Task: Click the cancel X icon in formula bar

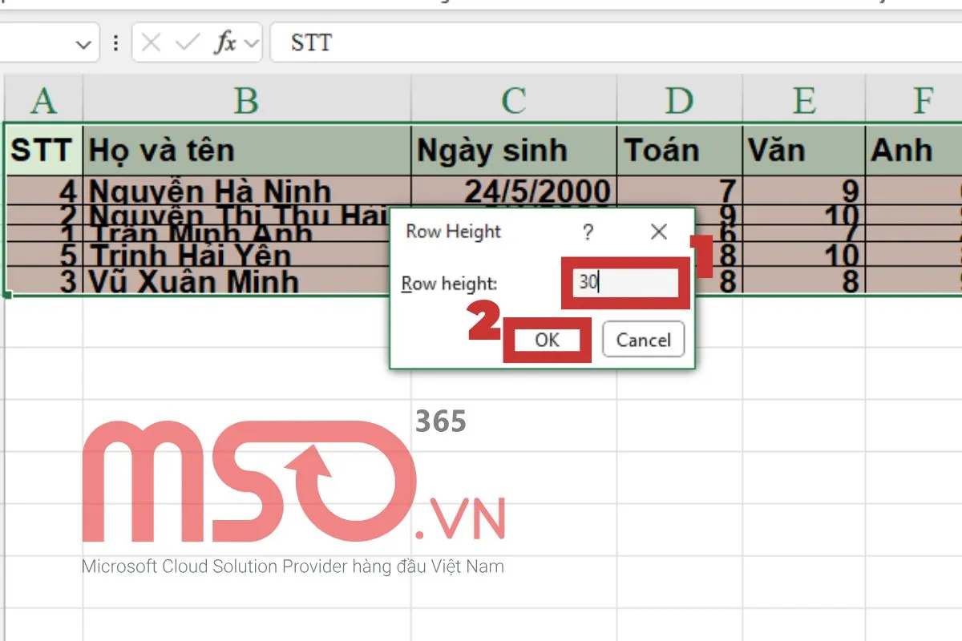Action: pos(151,43)
